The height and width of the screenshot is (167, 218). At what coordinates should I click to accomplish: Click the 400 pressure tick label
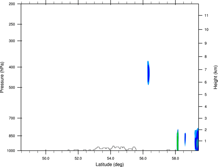[x=12, y=67]
